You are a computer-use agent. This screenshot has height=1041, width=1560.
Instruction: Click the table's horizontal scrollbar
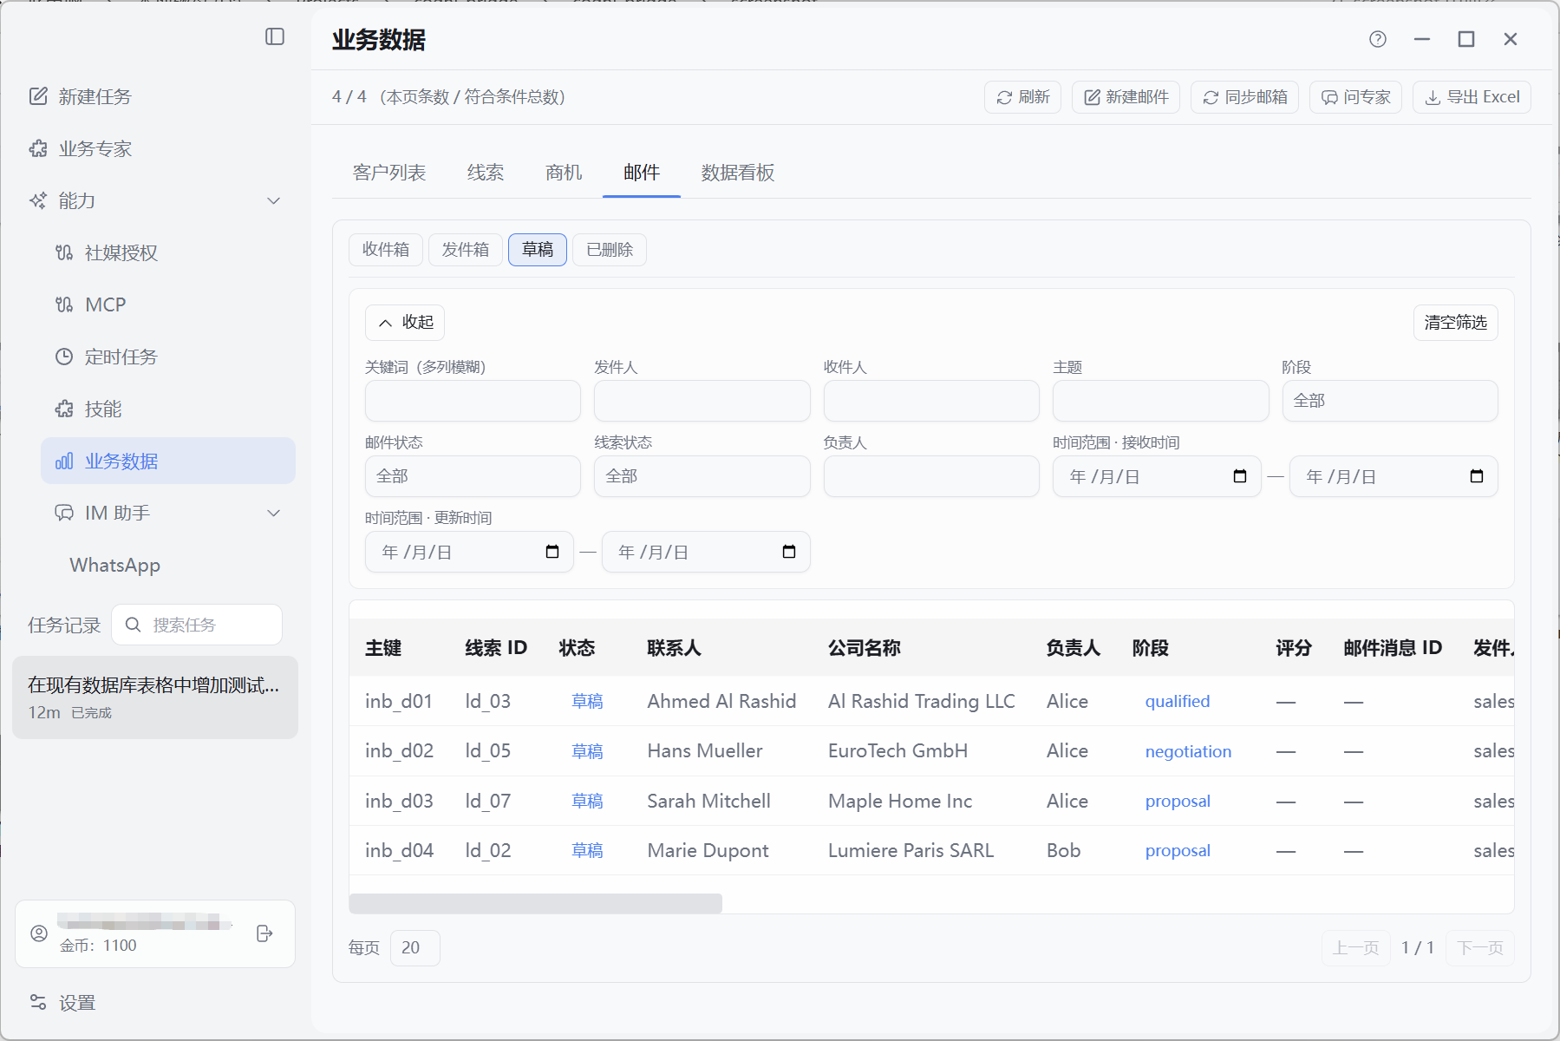tap(535, 903)
